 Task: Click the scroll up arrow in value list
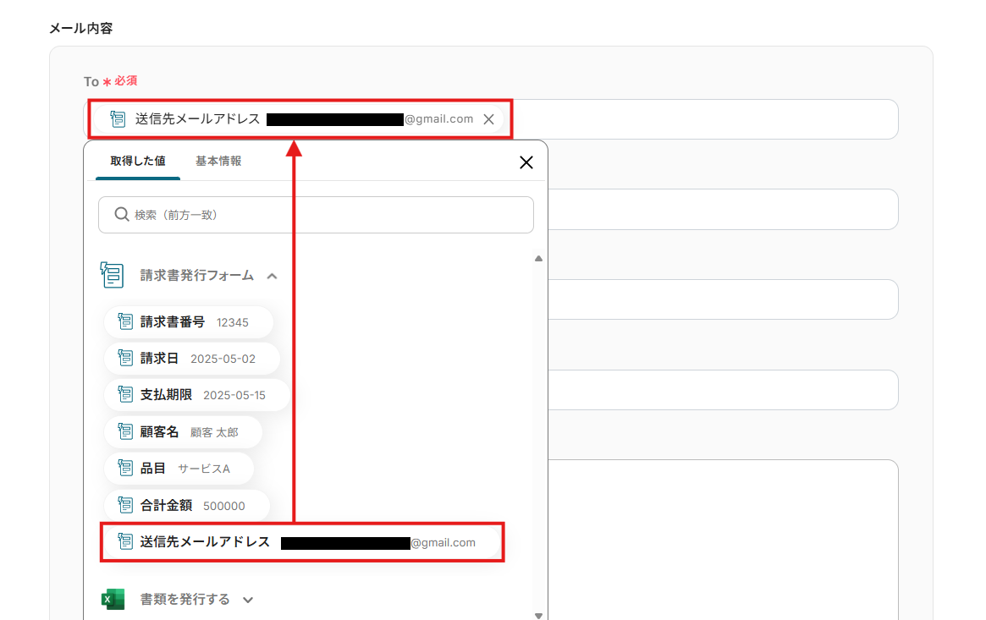pos(538,258)
